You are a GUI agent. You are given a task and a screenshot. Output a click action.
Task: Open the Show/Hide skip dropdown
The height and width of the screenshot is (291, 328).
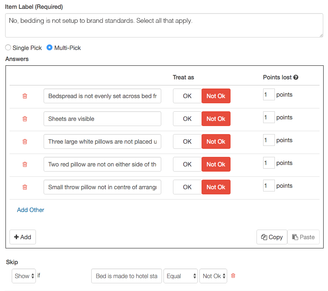click(24, 276)
